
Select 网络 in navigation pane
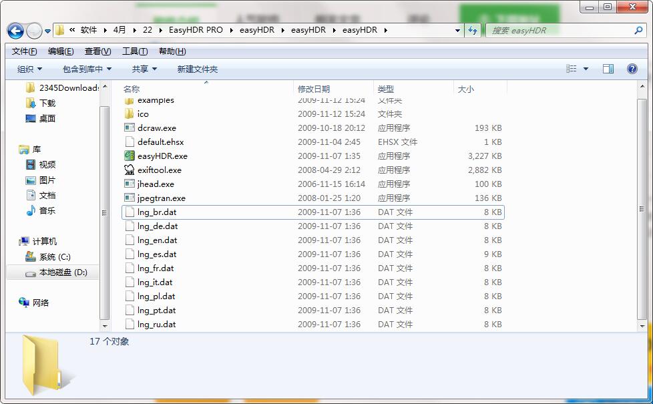click(x=34, y=302)
